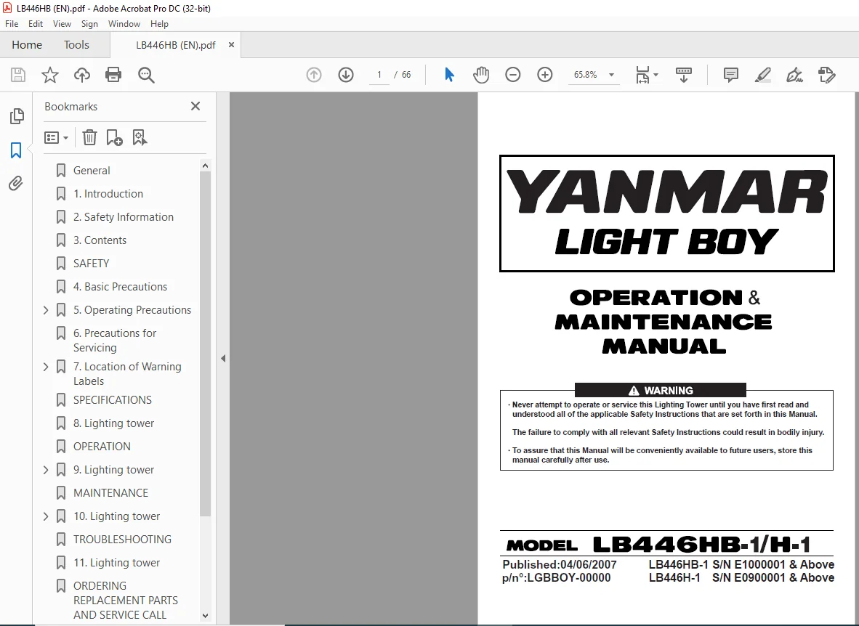Open the Sign menu
The width and height of the screenshot is (859, 626).
89,23
